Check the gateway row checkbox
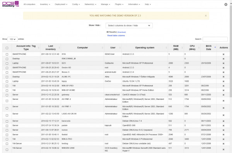Image resolution: width=232 pixels, height=153 pixels. [7, 95]
